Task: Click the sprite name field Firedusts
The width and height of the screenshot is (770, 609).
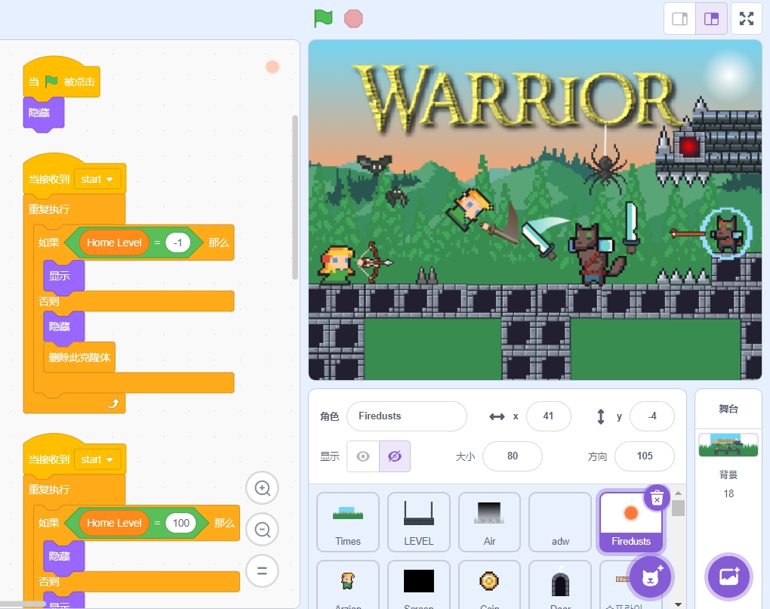Action: tap(406, 416)
